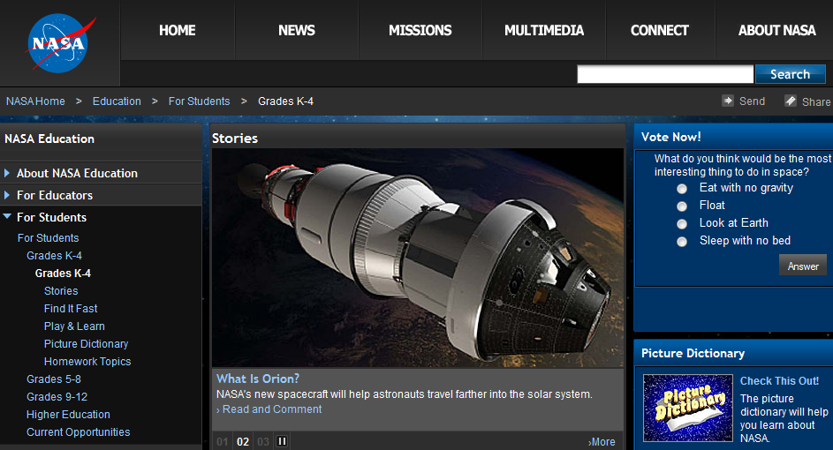The image size is (833, 450).
Task: Click the Send arrow icon
Action: [x=727, y=101]
